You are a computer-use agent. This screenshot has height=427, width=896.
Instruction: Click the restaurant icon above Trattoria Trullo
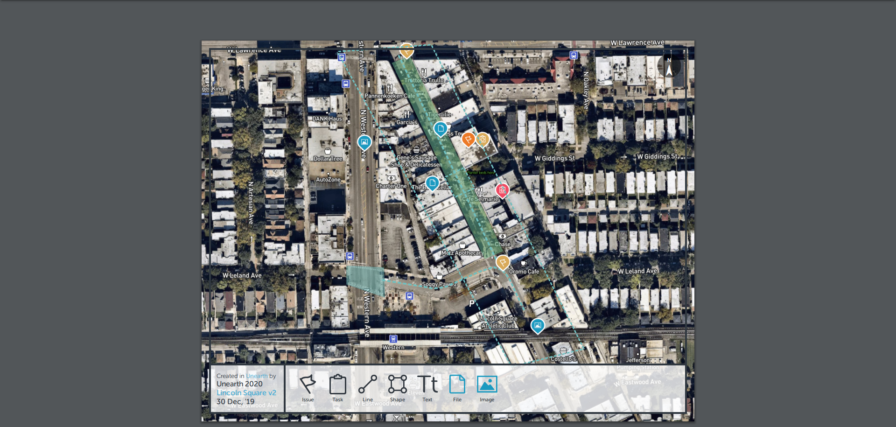424,72
